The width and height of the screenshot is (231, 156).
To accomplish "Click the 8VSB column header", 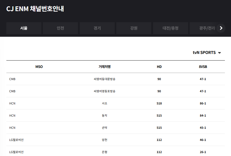I will tap(203, 67).
